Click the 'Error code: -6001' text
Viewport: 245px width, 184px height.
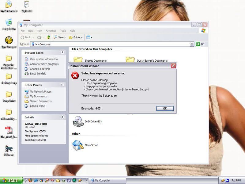(x=91, y=109)
